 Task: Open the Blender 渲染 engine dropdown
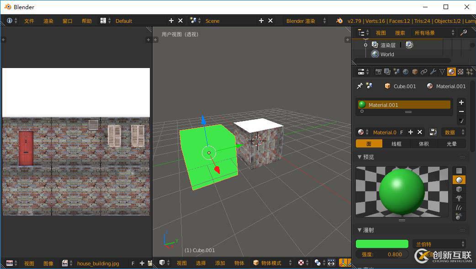pos(306,21)
